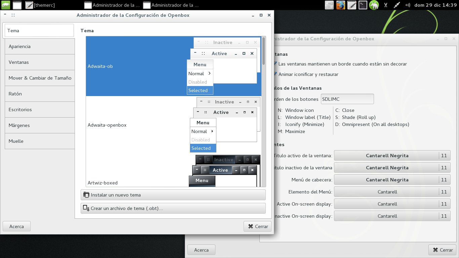Click the 'I: Iconify (Minimize)' text
This screenshot has height=258, width=459.
tap(301, 124)
